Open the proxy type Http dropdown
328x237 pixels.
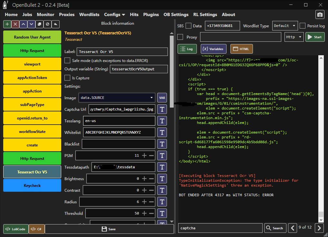pos(294,37)
